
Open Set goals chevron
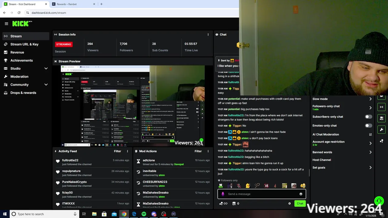370,167
